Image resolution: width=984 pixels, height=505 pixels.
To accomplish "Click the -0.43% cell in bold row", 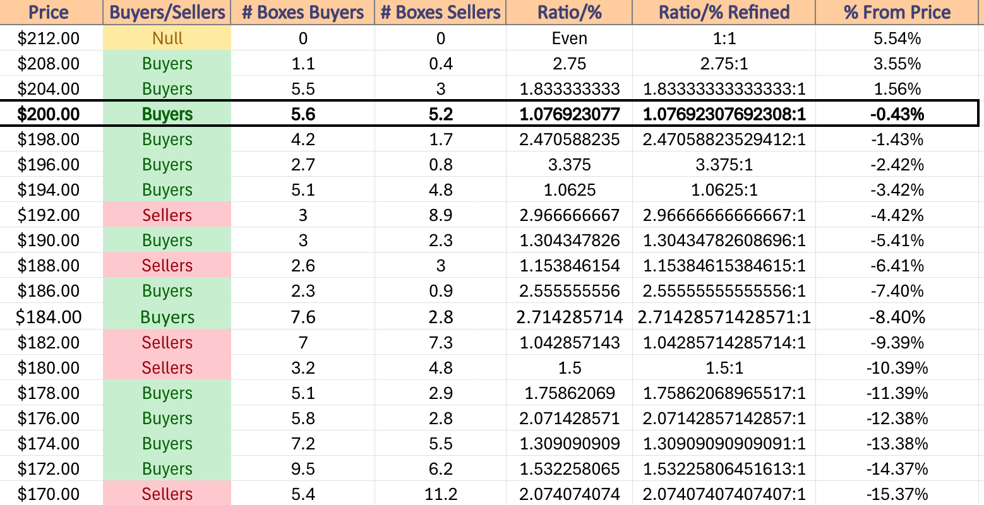I will pos(897,114).
